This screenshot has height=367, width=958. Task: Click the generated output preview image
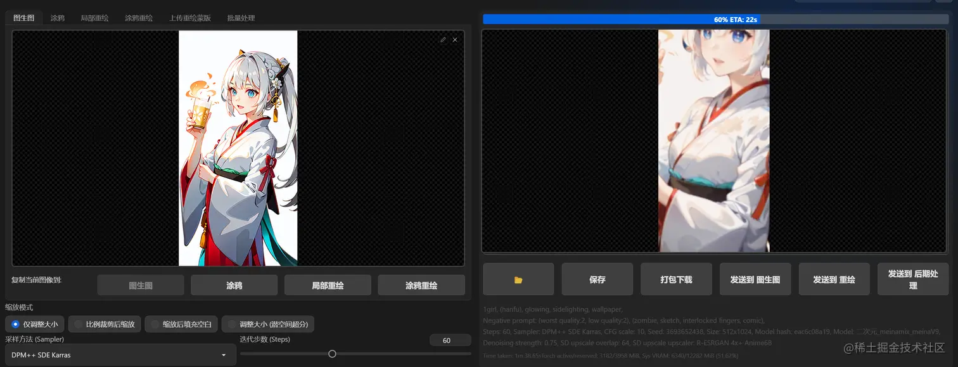pos(714,141)
